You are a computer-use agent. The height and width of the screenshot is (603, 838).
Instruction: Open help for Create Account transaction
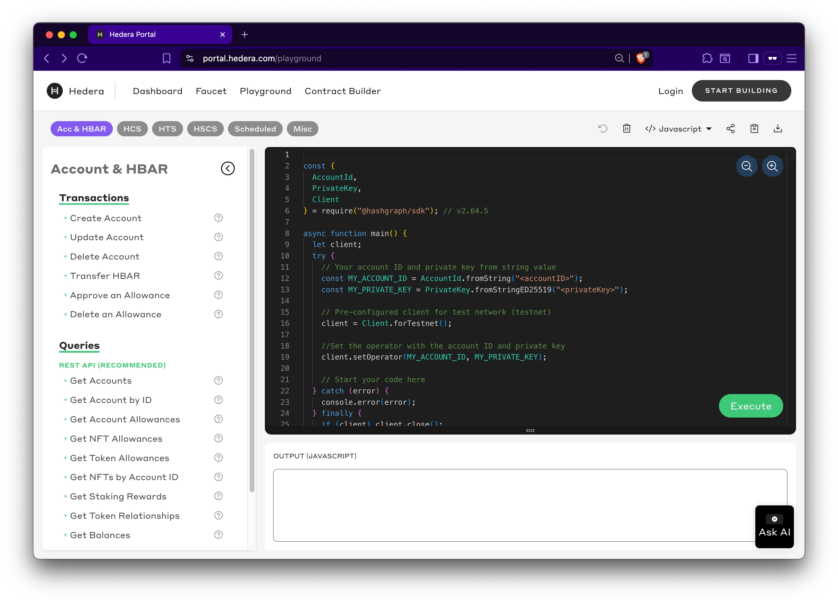click(218, 218)
